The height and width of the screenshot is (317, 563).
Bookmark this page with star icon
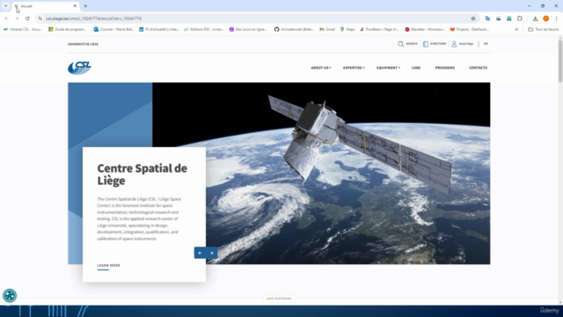point(473,18)
